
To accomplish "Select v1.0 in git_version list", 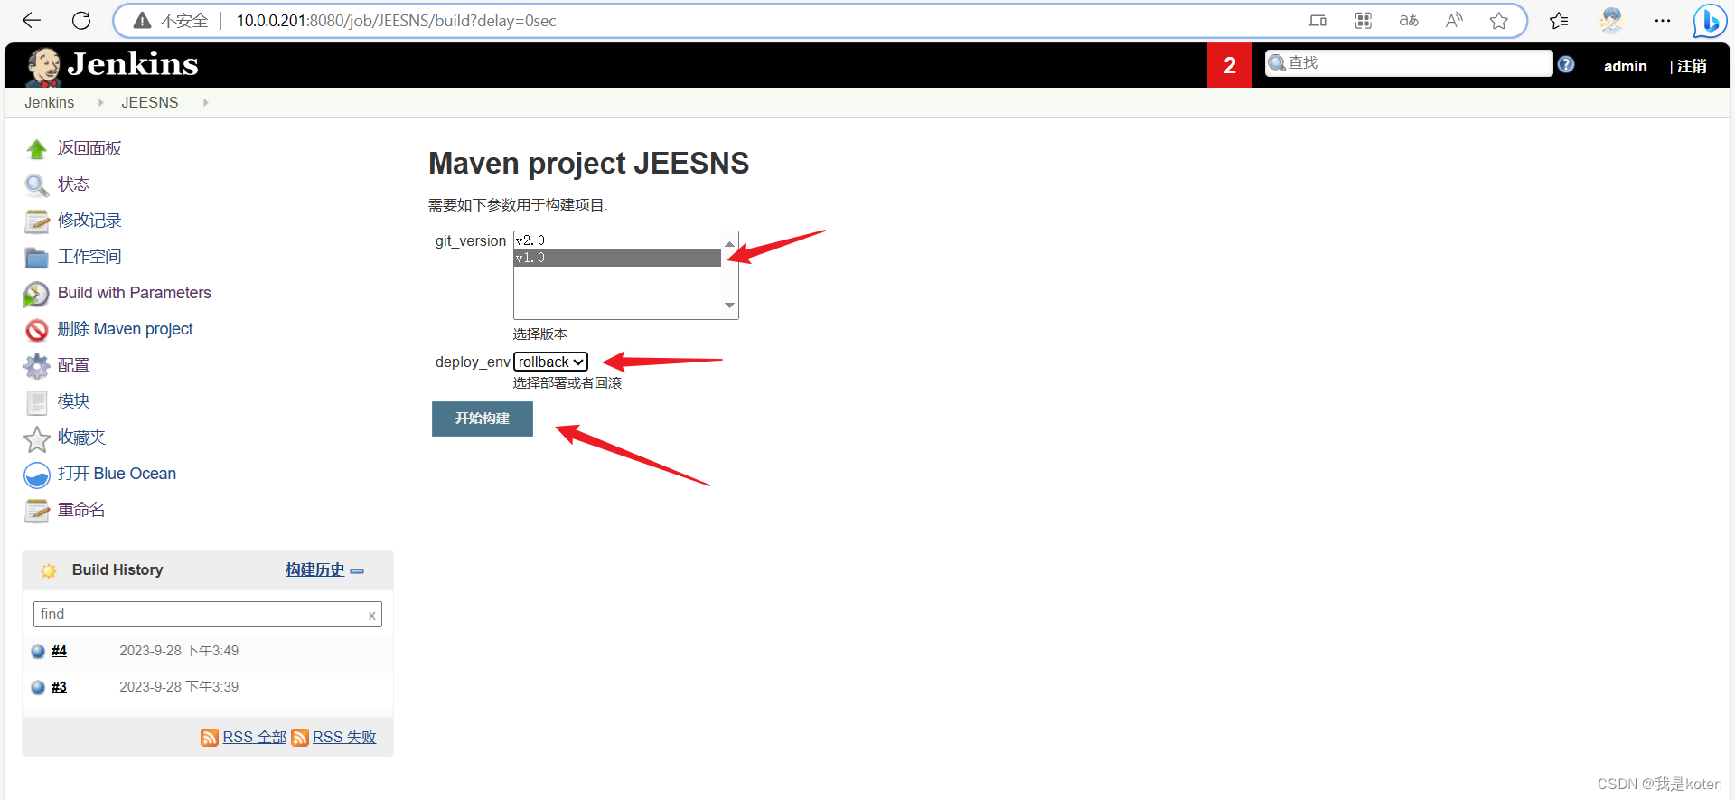I will tap(618, 258).
